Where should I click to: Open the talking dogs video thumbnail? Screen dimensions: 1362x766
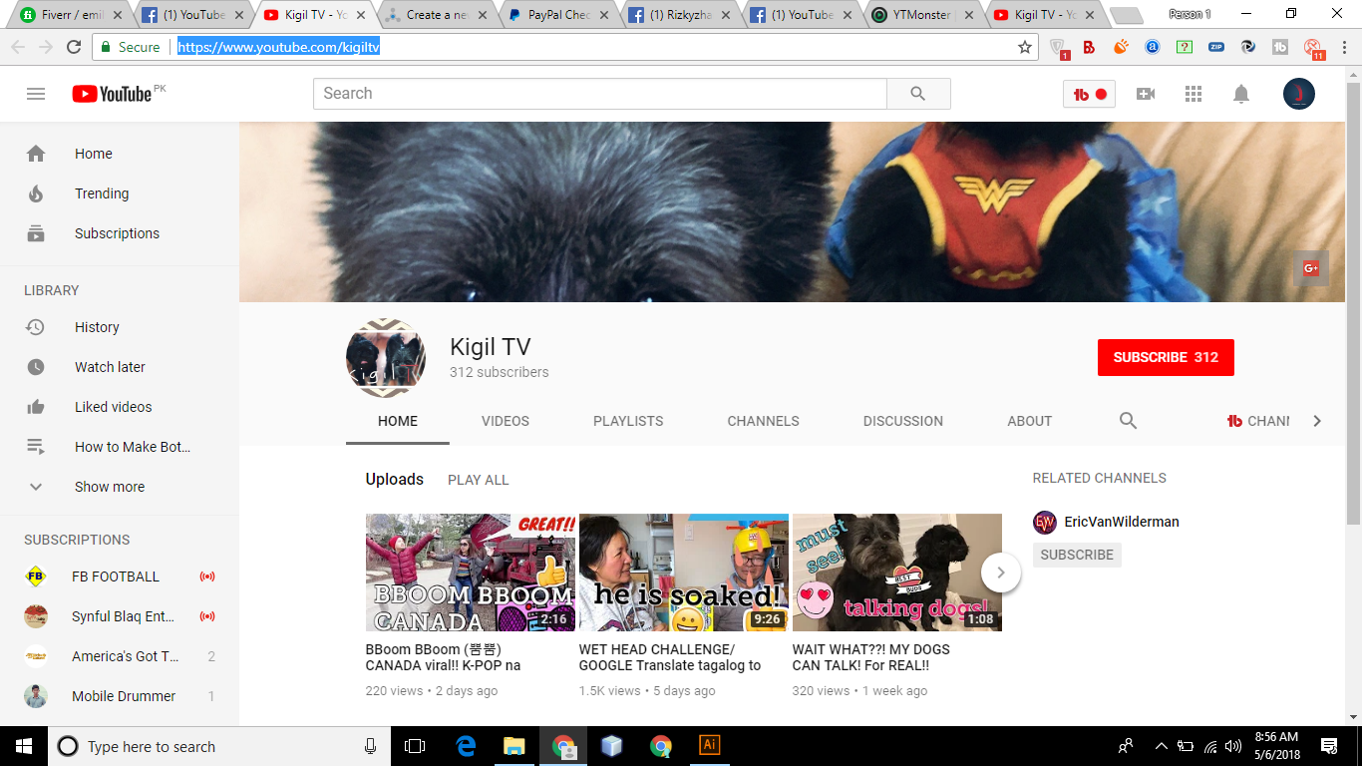point(896,573)
